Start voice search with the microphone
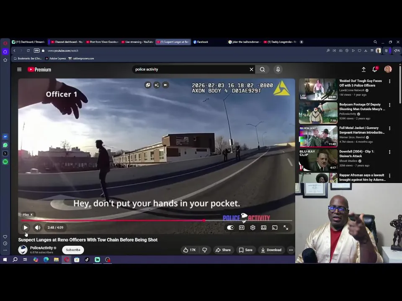Screen dimensions: 402x301 tap(278, 69)
